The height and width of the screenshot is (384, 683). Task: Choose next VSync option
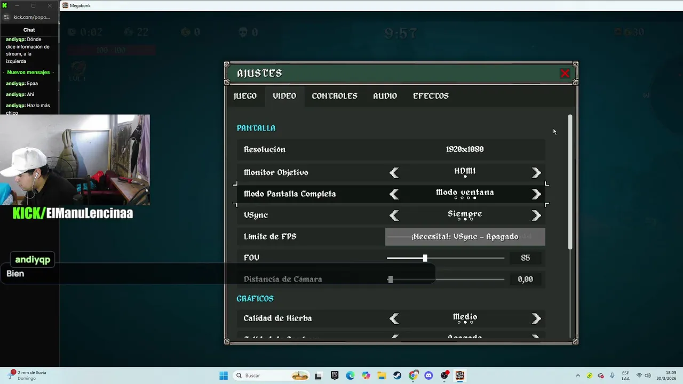click(536, 215)
